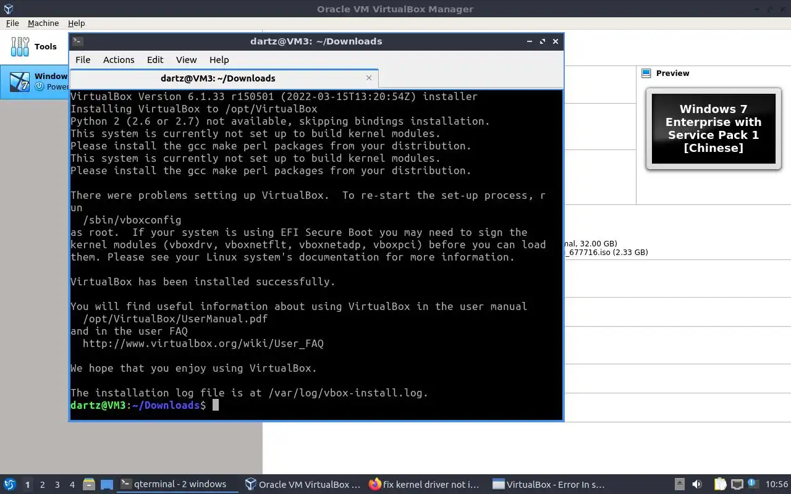This screenshot has width=791, height=494.
Task: Select the dartz@VM3: ~/Downloads terminal tab
Action: click(224, 78)
